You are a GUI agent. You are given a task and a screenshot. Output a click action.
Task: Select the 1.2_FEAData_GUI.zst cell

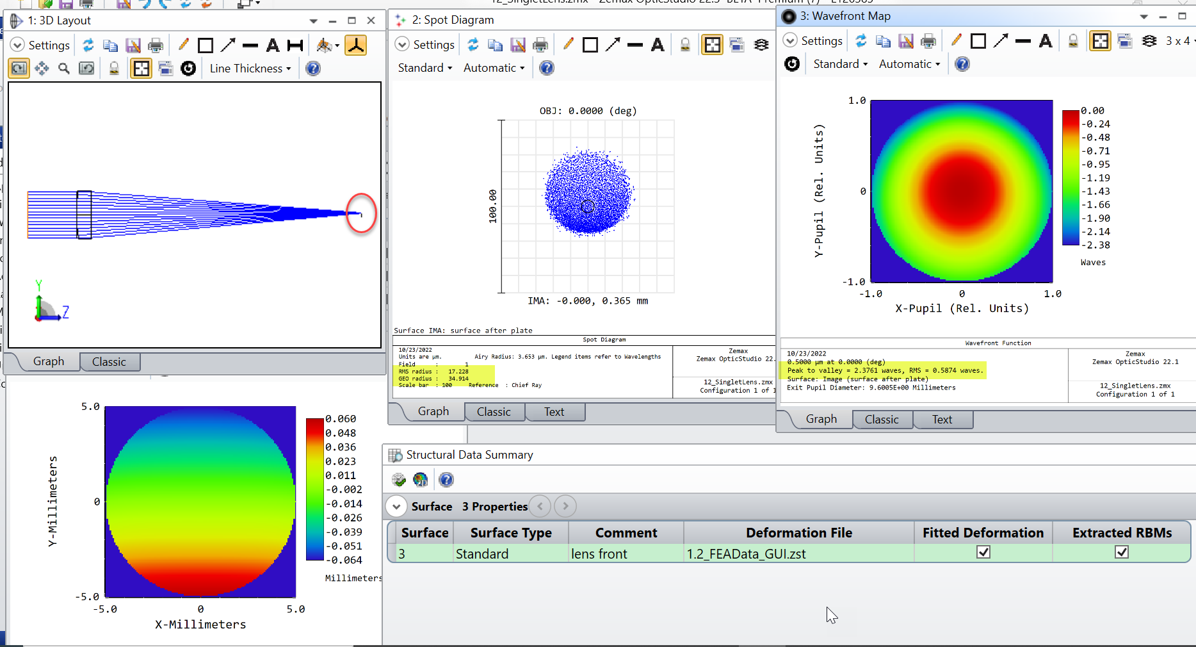click(x=799, y=553)
